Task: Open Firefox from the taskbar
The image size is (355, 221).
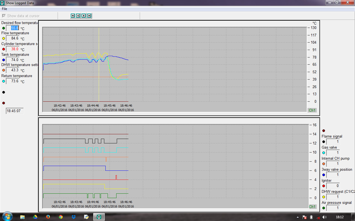Action: (48, 217)
